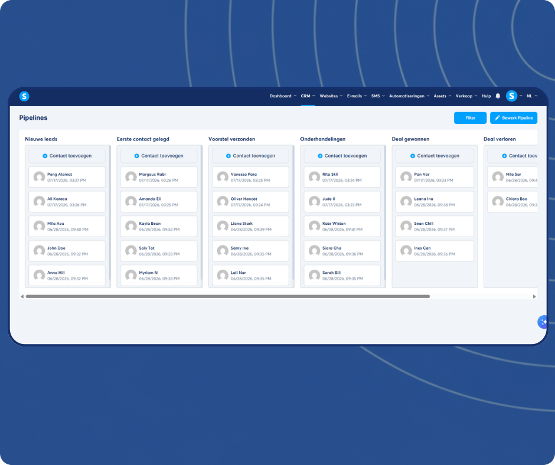This screenshot has height=465, width=555.
Task: Click avatar of Kate Wiston
Action: pos(314,226)
